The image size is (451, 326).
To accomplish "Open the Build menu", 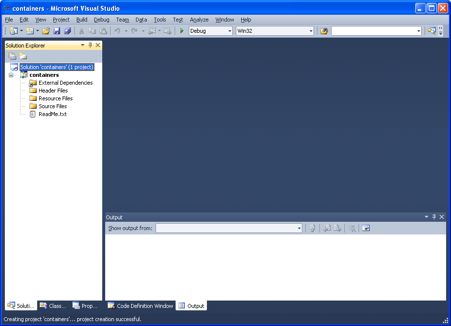I will pos(82,20).
